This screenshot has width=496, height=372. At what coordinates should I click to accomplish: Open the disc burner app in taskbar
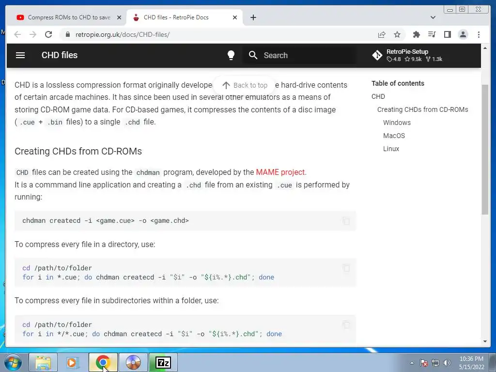coord(133,362)
